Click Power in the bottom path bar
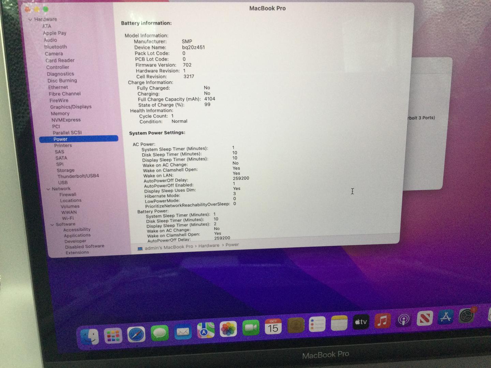 [x=232, y=245]
